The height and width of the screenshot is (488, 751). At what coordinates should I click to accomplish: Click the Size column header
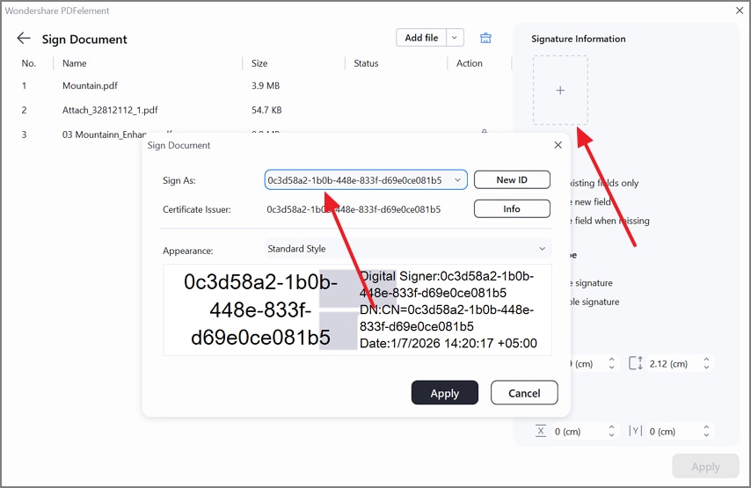(259, 63)
